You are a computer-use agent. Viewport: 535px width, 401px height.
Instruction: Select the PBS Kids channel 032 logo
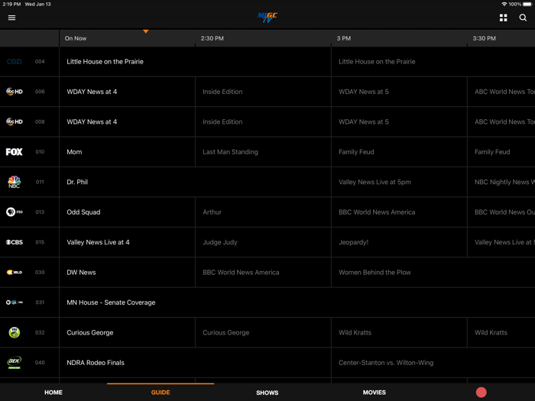[15, 332]
